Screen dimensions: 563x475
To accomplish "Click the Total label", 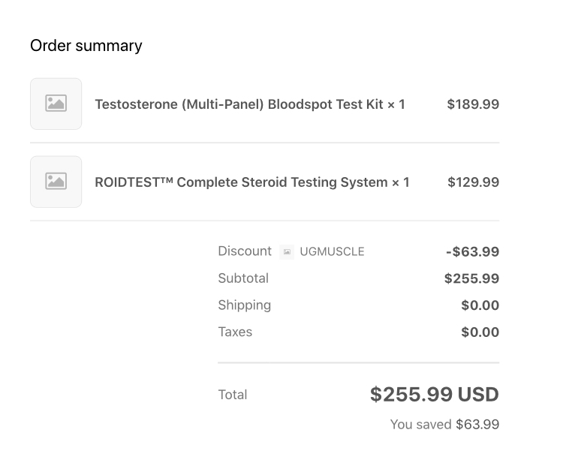I will [232, 395].
